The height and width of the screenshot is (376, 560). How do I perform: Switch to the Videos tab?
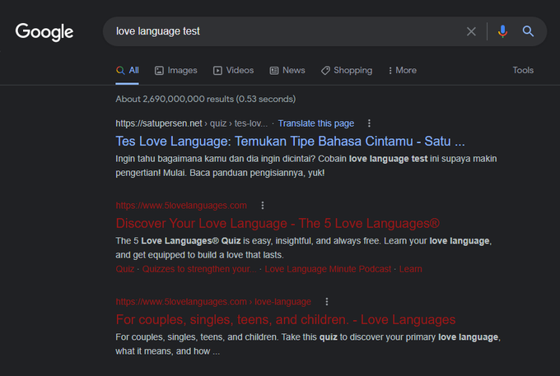tap(234, 70)
